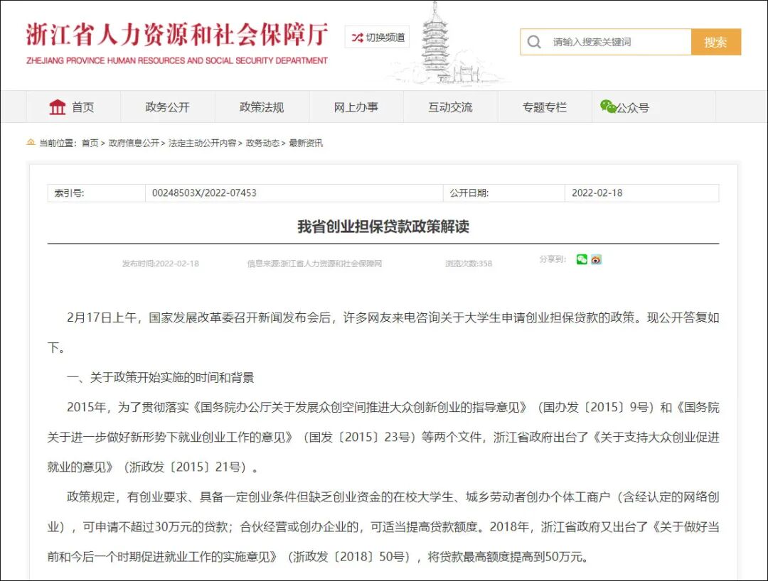768x581 pixels.
Task: Click the breadcrumb location house icon
Action: coord(30,142)
